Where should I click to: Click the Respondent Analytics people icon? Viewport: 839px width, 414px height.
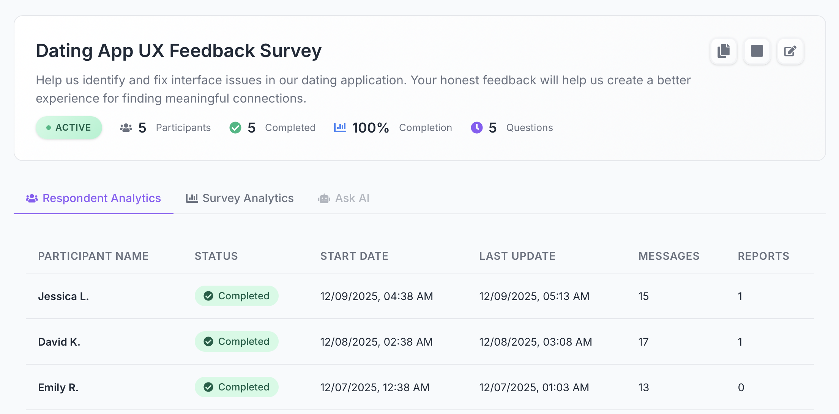pyautogui.click(x=32, y=198)
